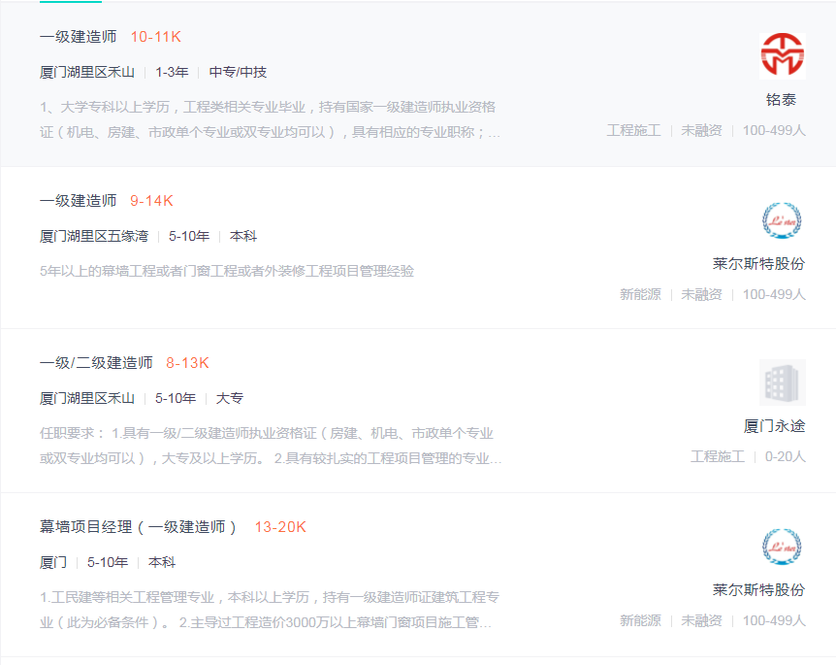836x665 pixels.
Task: Click 工程施工 tag under 铭泰
Action: point(633,130)
